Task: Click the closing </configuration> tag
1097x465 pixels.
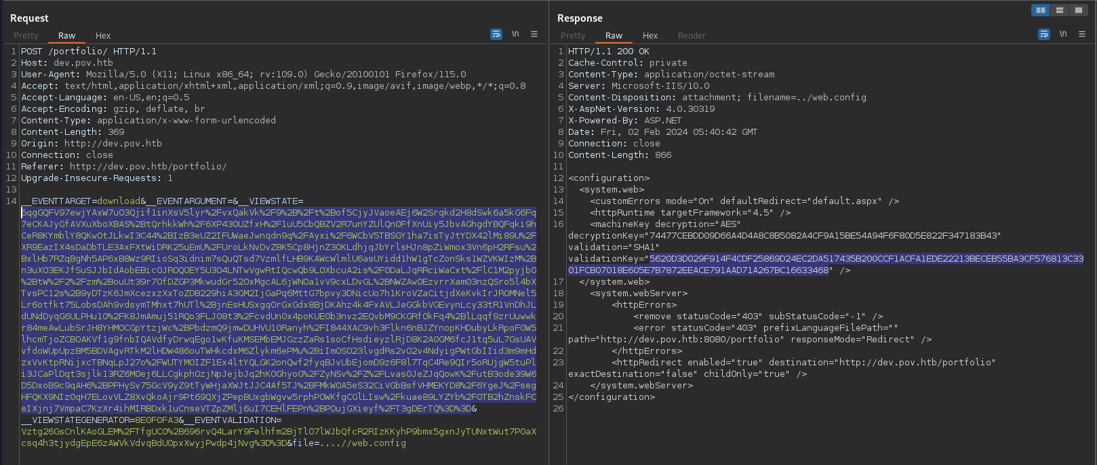Action: (x=612, y=397)
